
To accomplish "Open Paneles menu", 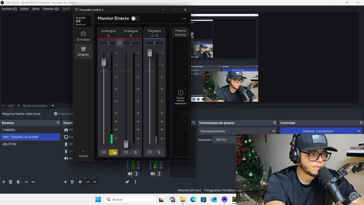I will pos(51,9).
